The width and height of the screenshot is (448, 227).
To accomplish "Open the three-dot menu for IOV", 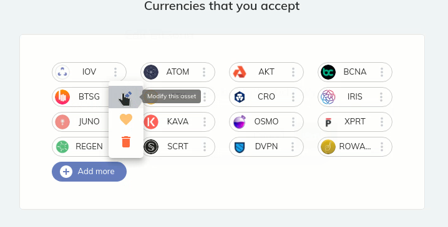I will tap(115, 72).
